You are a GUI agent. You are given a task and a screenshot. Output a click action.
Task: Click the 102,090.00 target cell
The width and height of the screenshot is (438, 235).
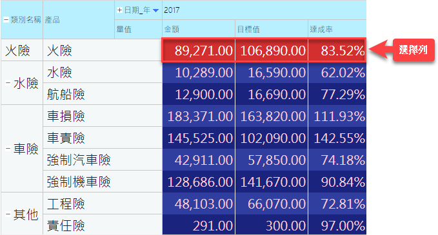pyautogui.click(x=272, y=138)
